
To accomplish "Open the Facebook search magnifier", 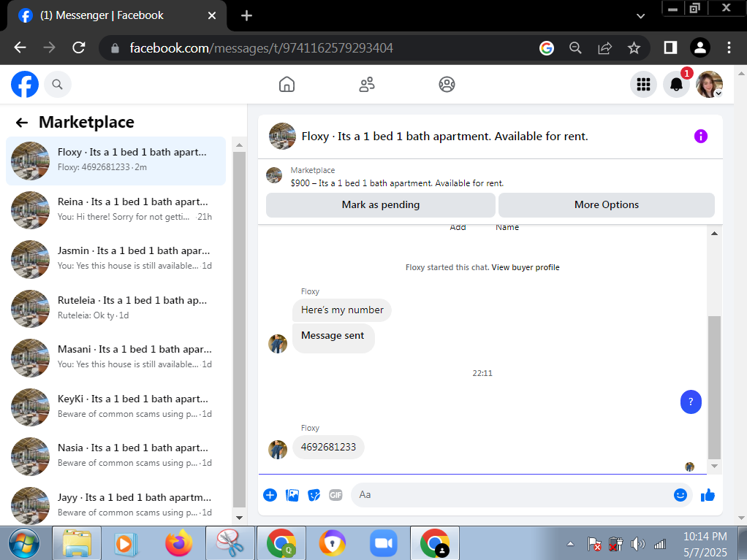I will click(58, 84).
